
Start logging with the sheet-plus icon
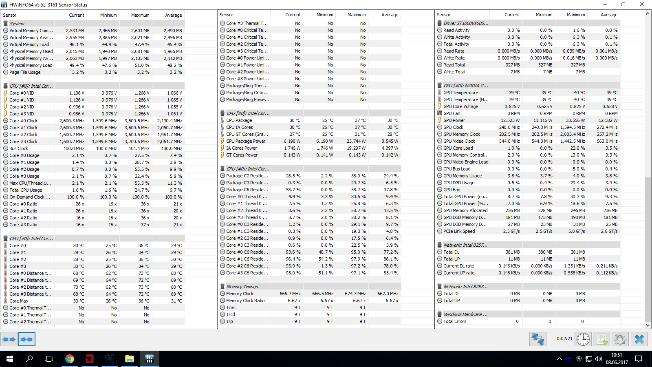602,339
